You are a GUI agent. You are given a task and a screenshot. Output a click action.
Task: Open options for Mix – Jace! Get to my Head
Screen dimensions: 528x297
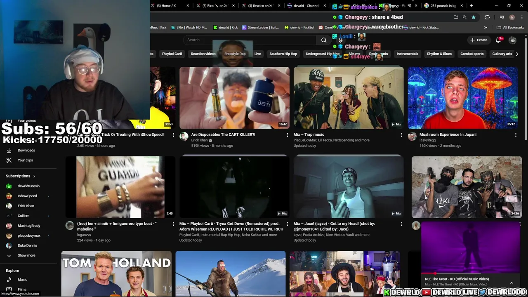(x=401, y=224)
